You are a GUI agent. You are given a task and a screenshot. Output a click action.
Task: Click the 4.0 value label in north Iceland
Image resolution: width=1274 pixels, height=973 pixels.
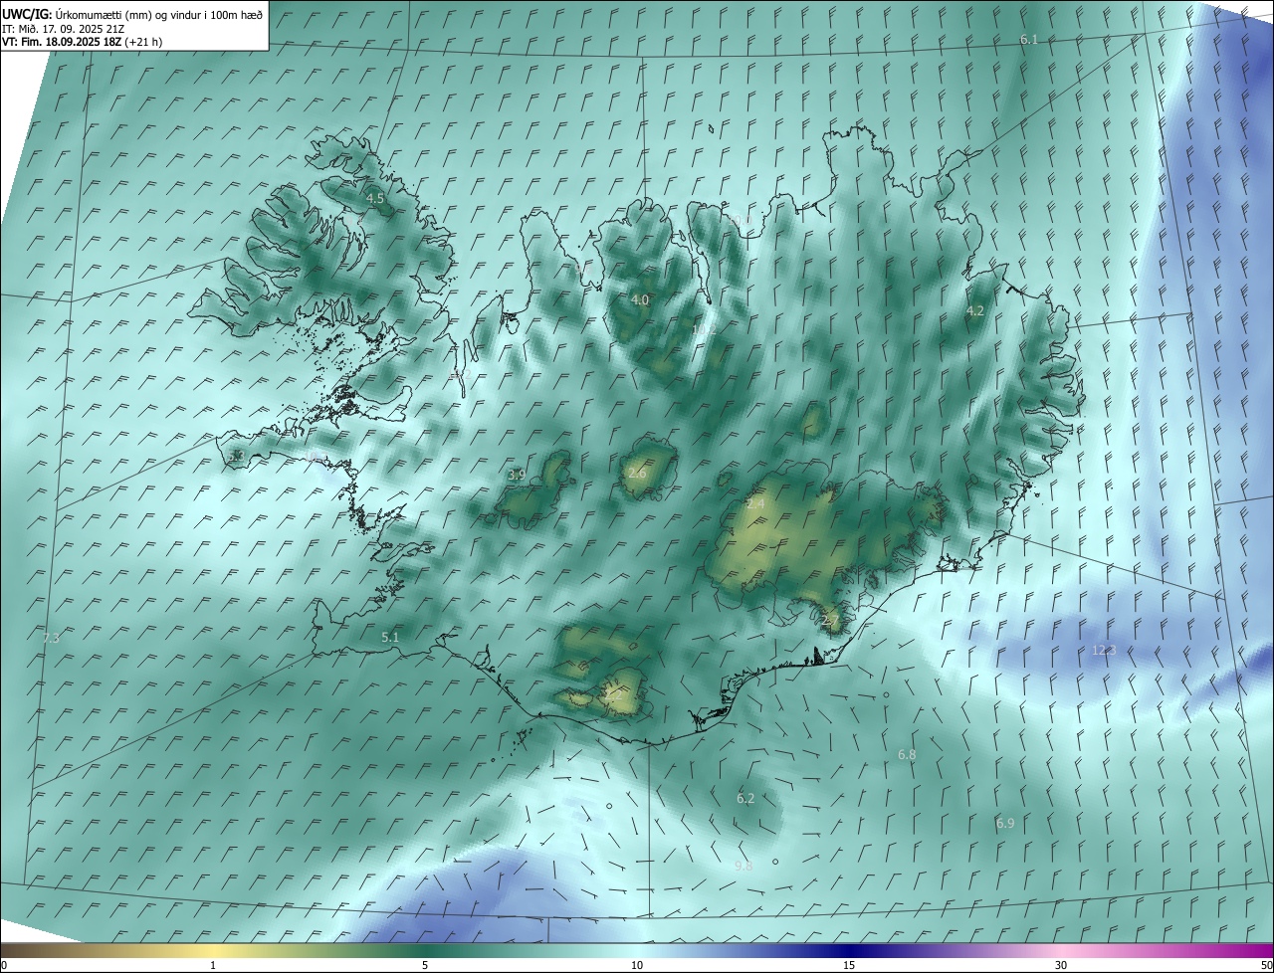[x=640, y=299]
